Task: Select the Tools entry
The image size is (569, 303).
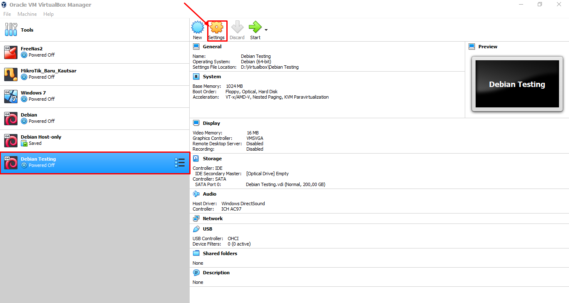Action: tap(95, 30)
